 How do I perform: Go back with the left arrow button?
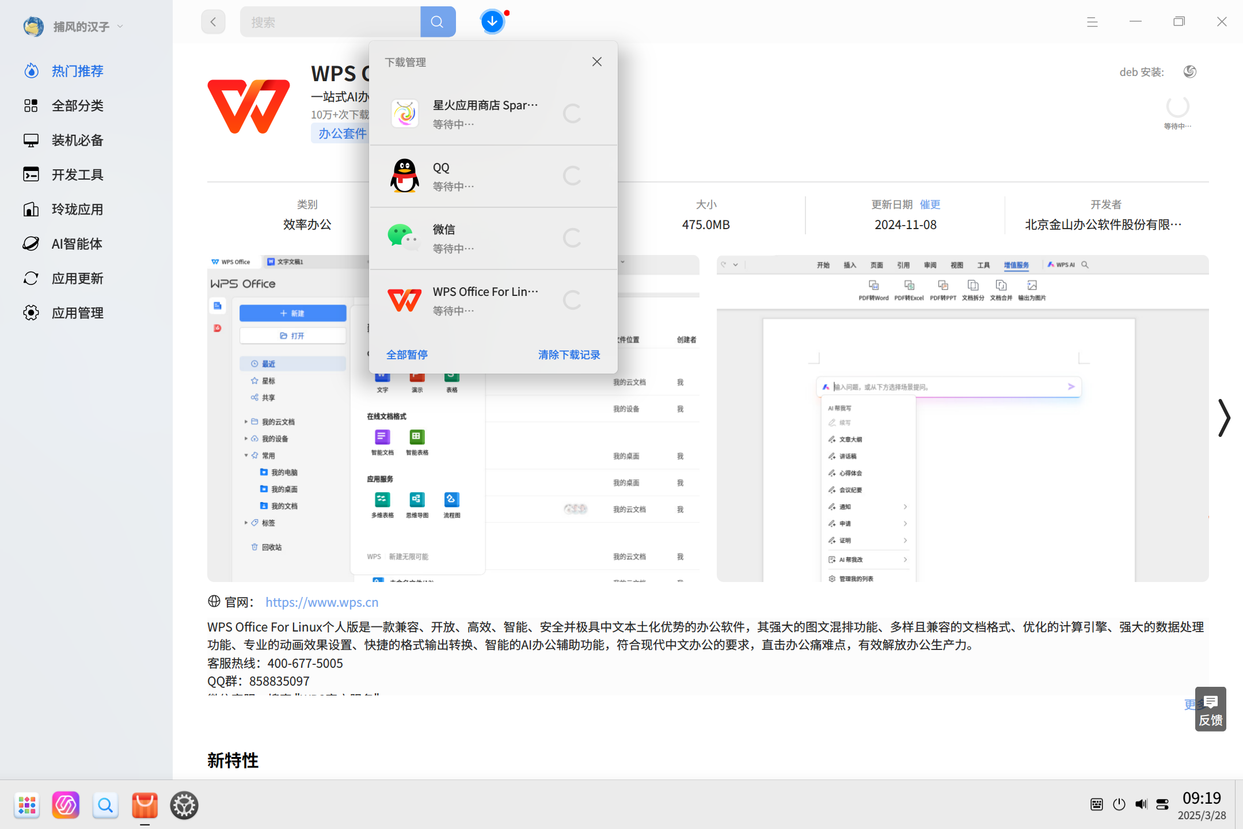click(213, 22)
